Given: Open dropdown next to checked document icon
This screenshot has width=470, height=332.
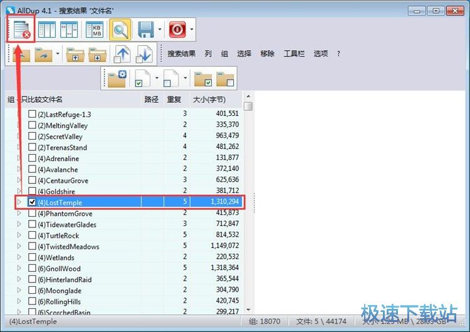Looking at the screenshot, I should pyautogui.click(x=157, y=78).
